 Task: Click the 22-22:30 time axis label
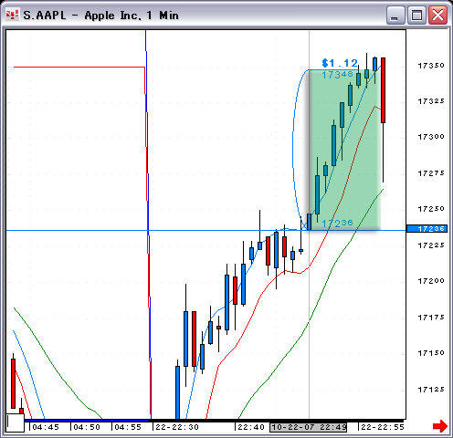[x=177, y=427]
